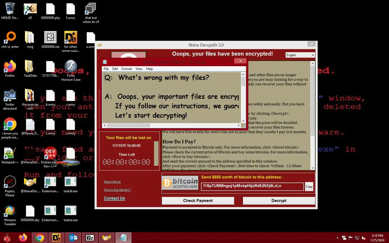
Task: Open the About bitcoin link
Action: 112,182
